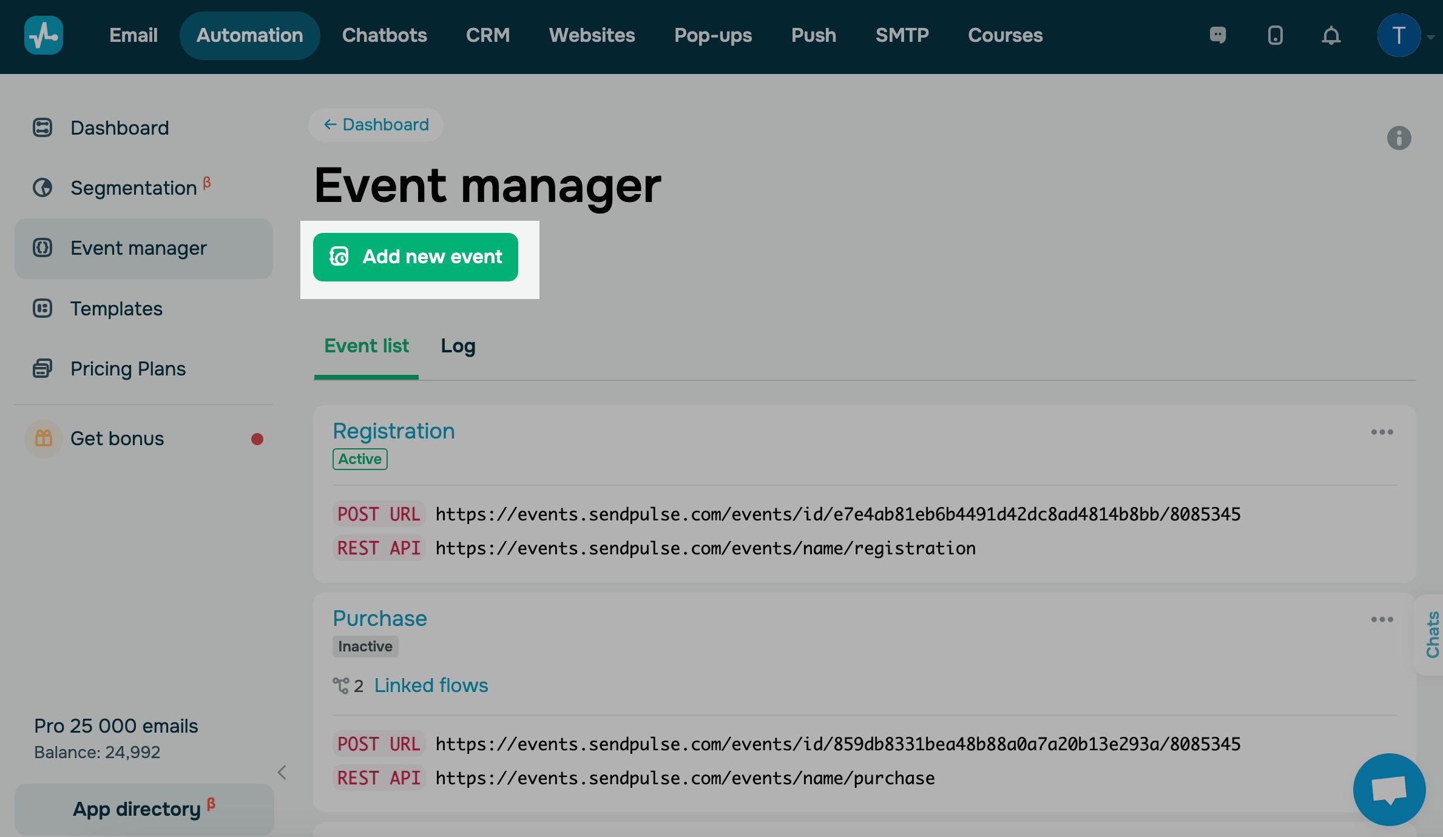Click the Dashboard sidebar icon
This screenshot has width=1443, height=837.
42,128
